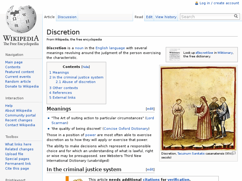
Task: Open the Wiktionary link
Action: click(225, 53)
